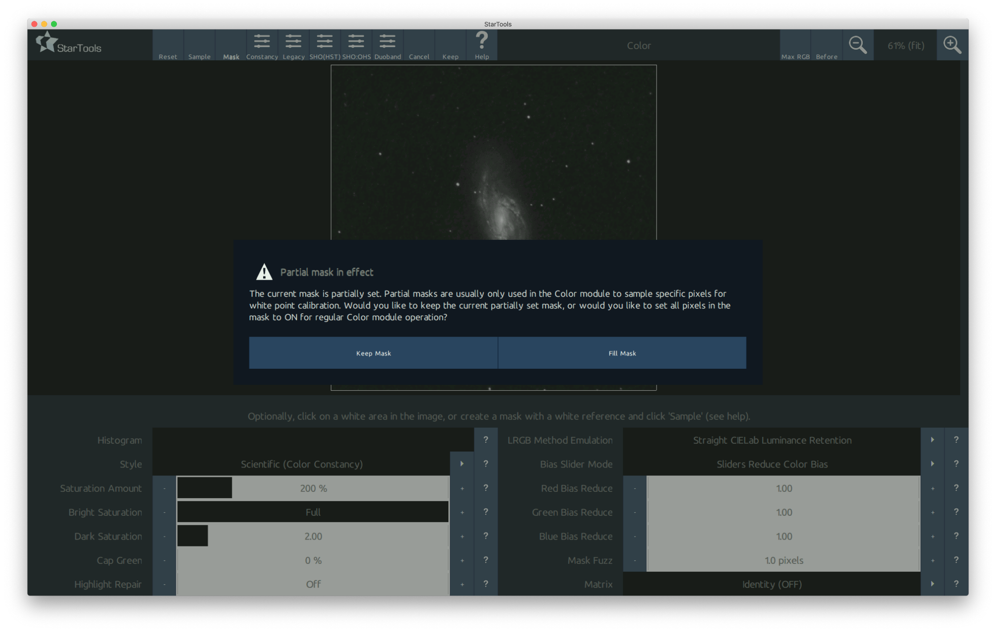Increase Cap Green with plus
Viewport: 996px width, 632px height.
[x=462, y=560]
